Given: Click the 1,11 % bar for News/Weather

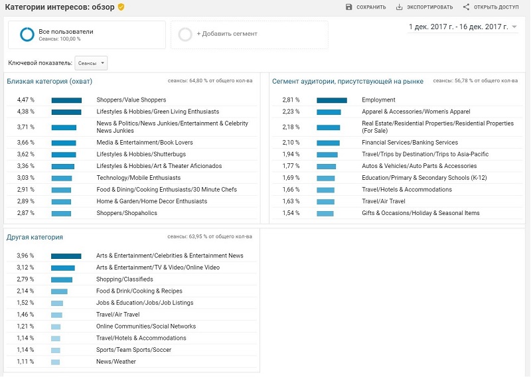Looking at the screenshot, I should click(x=56, y=362).
